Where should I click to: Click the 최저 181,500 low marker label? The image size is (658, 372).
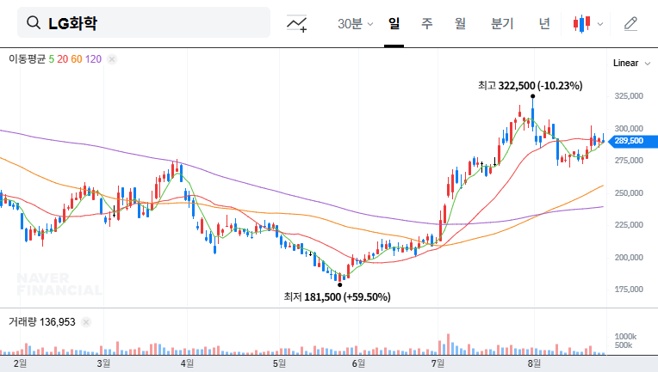(337, 297)
